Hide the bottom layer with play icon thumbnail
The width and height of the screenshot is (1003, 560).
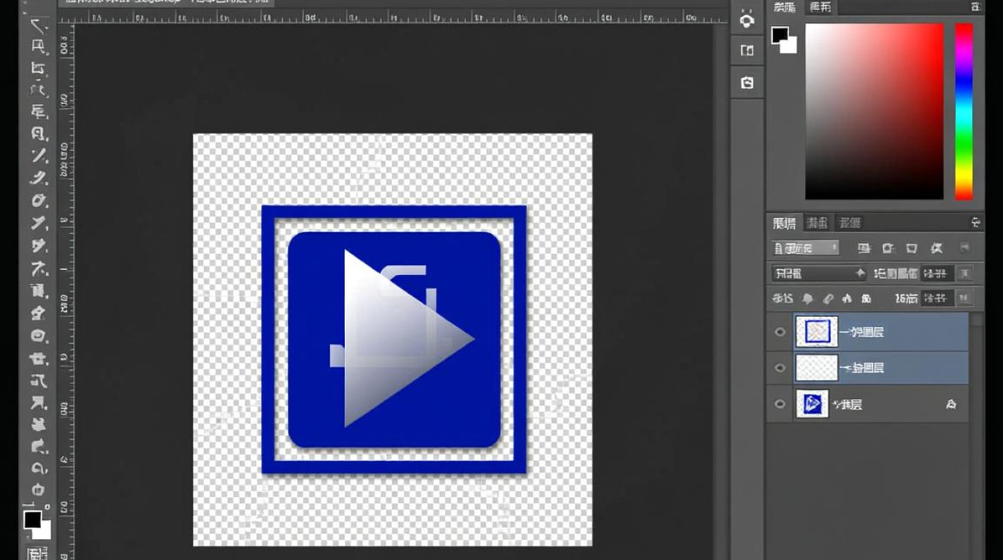coord(780,404)
